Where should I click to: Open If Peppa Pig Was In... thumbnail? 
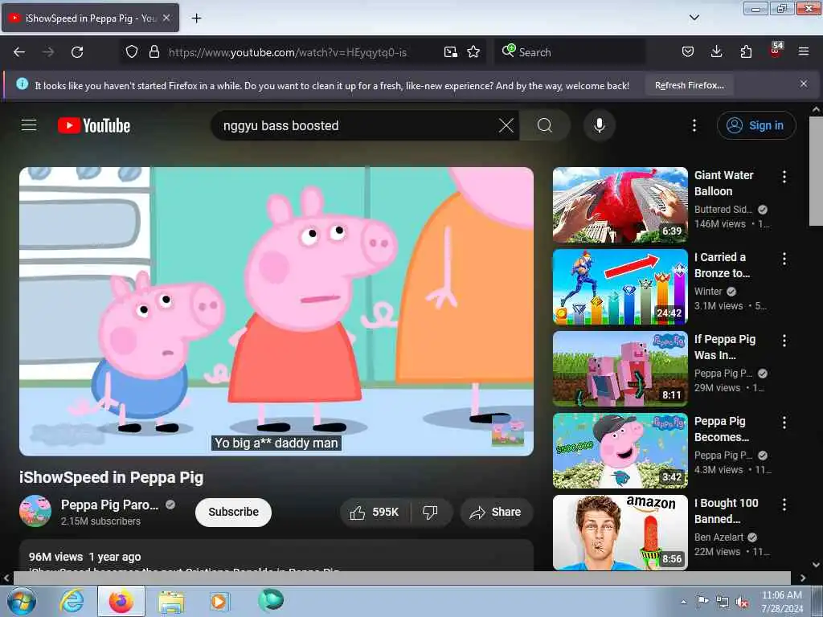point(620,368)
